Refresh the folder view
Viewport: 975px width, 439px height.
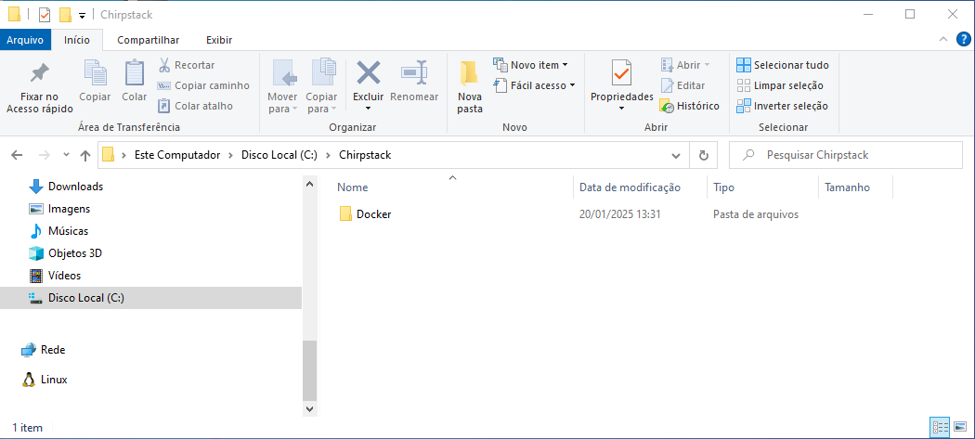(x=703, y=155)
